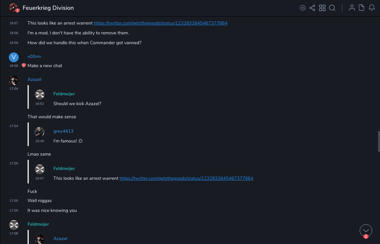The image size is (380, 244).
Task: Open the Twitter link in the top 16:57 message
Action: 161,23
